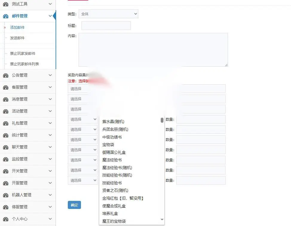Open the 机器人管理 menu section

coord(28,195)
